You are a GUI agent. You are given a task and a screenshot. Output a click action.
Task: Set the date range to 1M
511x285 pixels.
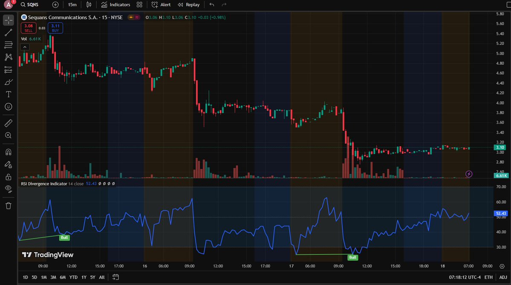coord(43,277)
